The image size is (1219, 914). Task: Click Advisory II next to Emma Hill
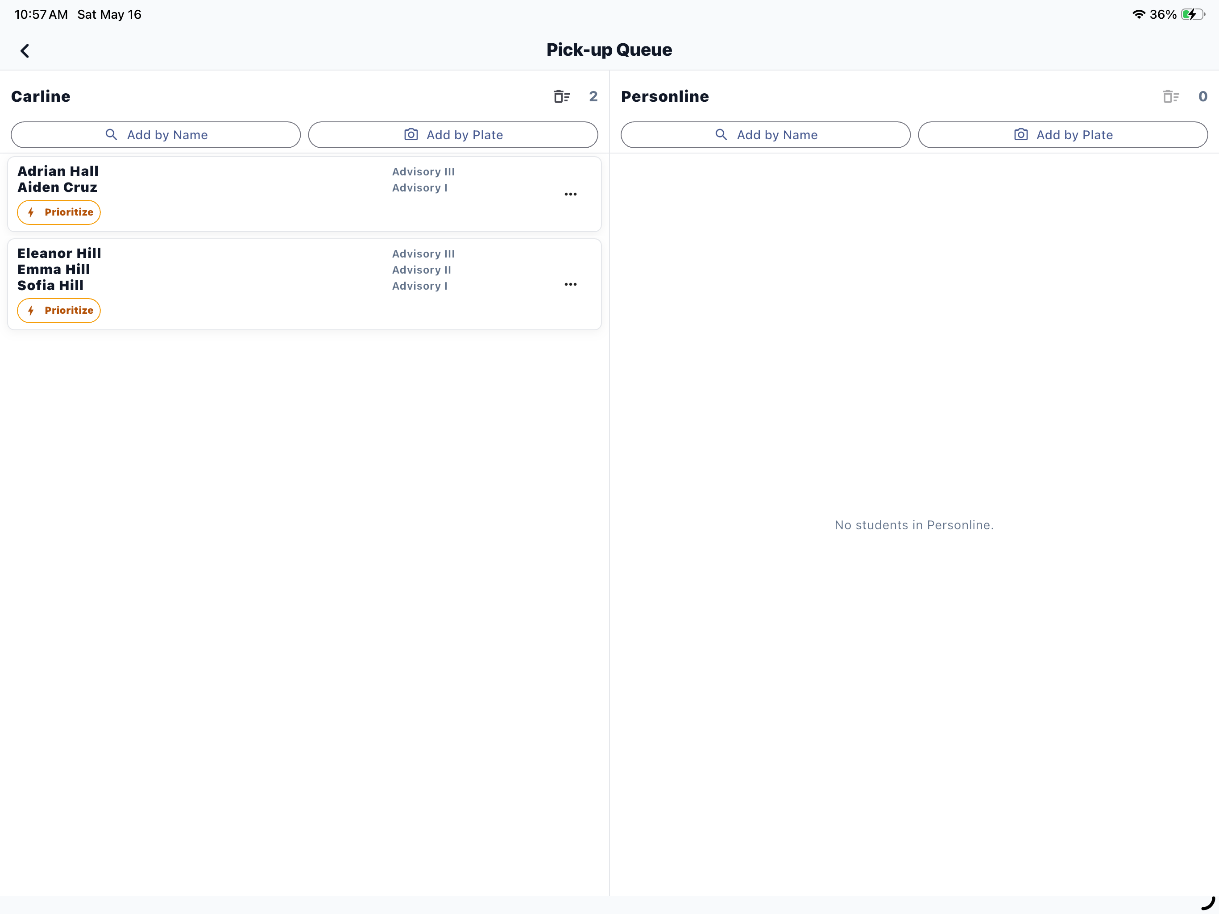422,270
